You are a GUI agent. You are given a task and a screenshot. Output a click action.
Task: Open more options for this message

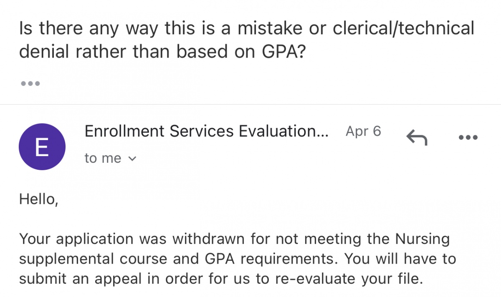coord(468,137)
